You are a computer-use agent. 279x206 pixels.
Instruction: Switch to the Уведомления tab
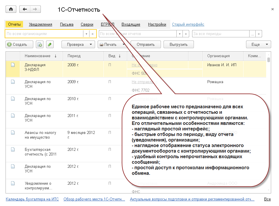click(x=41, y=25)
